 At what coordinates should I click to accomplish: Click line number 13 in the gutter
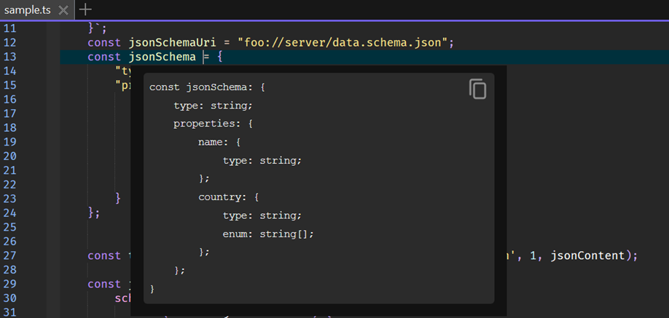pos(9,57)
